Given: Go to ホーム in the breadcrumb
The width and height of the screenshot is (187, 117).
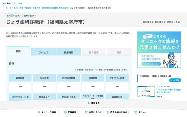Looking at the screenshot, I should pyautogui.click(x=9, y=8).
